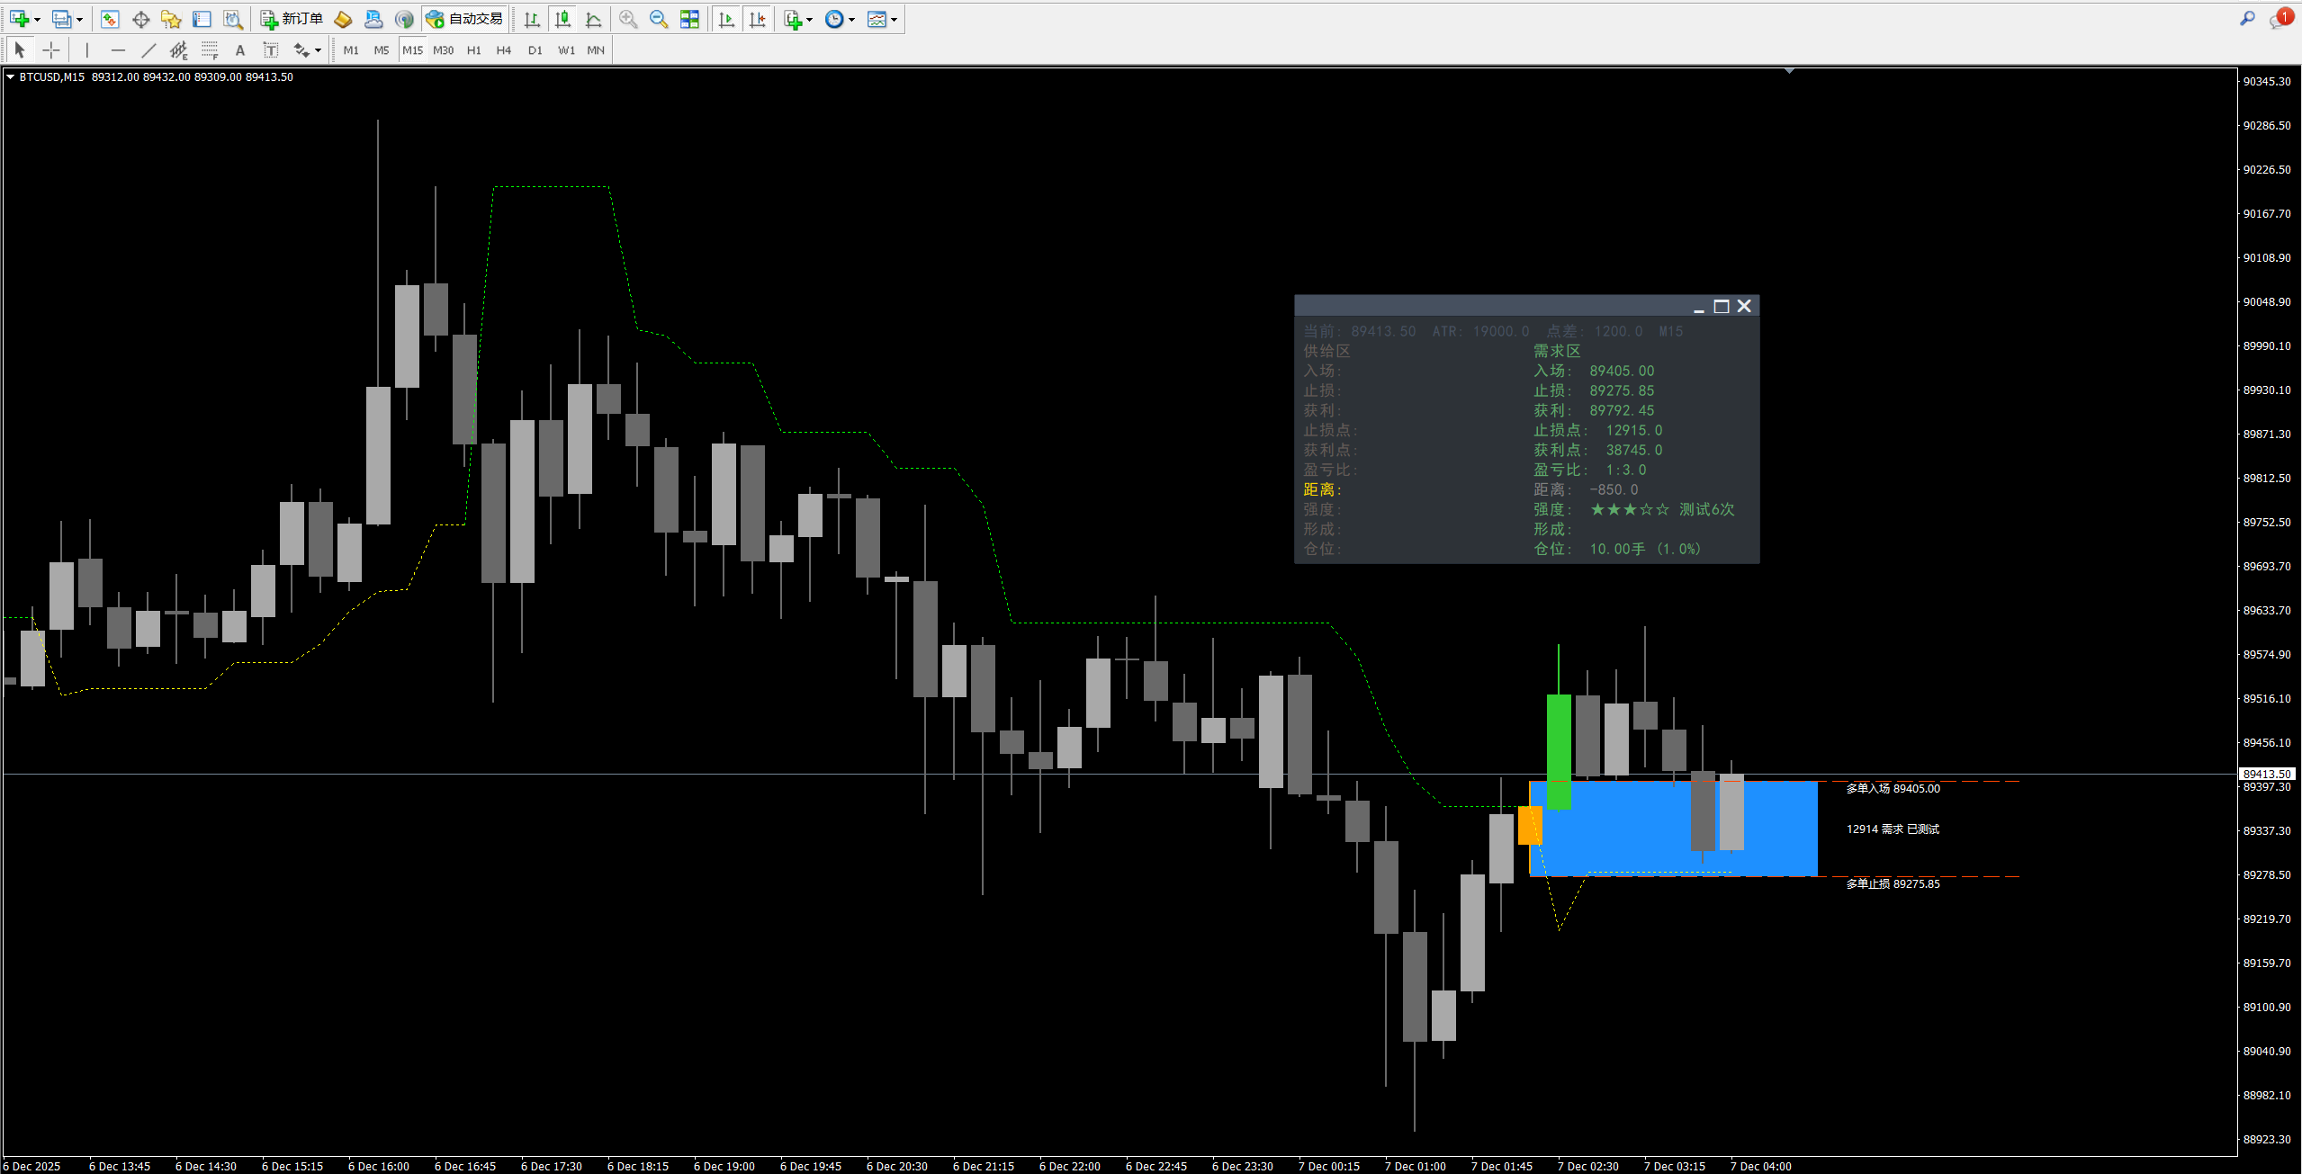Expand the arrows objects dropdown
2302x1174 pixels.
click(318, 51)
